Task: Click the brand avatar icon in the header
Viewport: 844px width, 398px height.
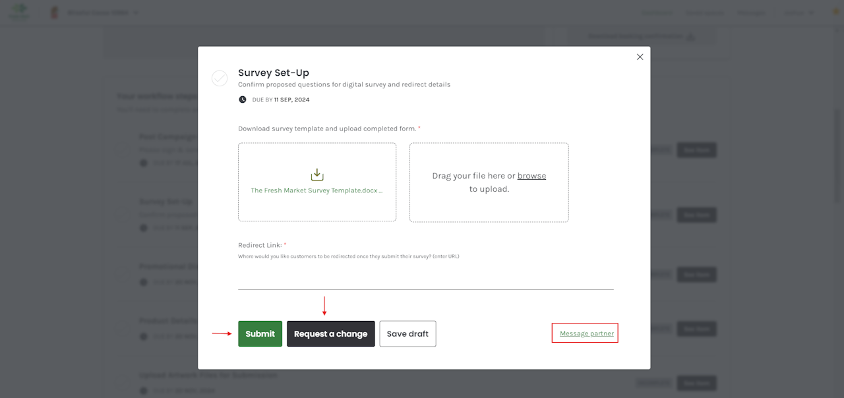Action: click(x=55, y=13)
